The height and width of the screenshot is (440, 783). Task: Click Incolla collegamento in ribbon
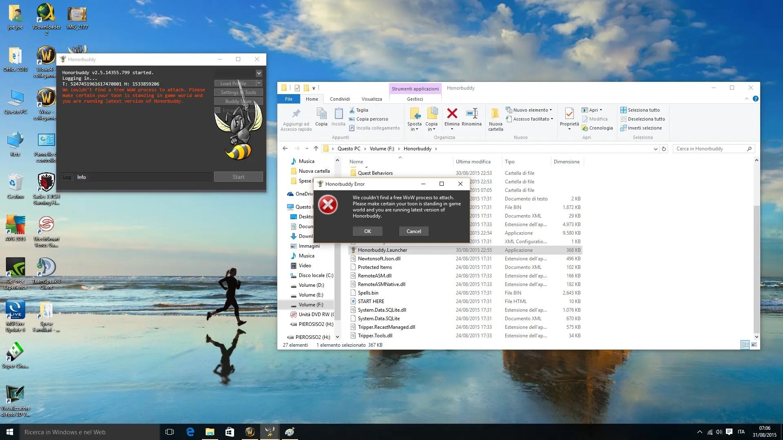tap(374, 128)
